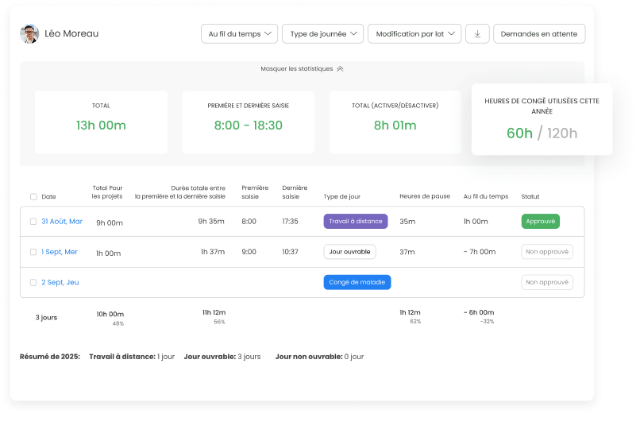Screen dimensions: 640x437
Task: Open the 31 Août, Mar date link
Action: [x=62, y=222]
